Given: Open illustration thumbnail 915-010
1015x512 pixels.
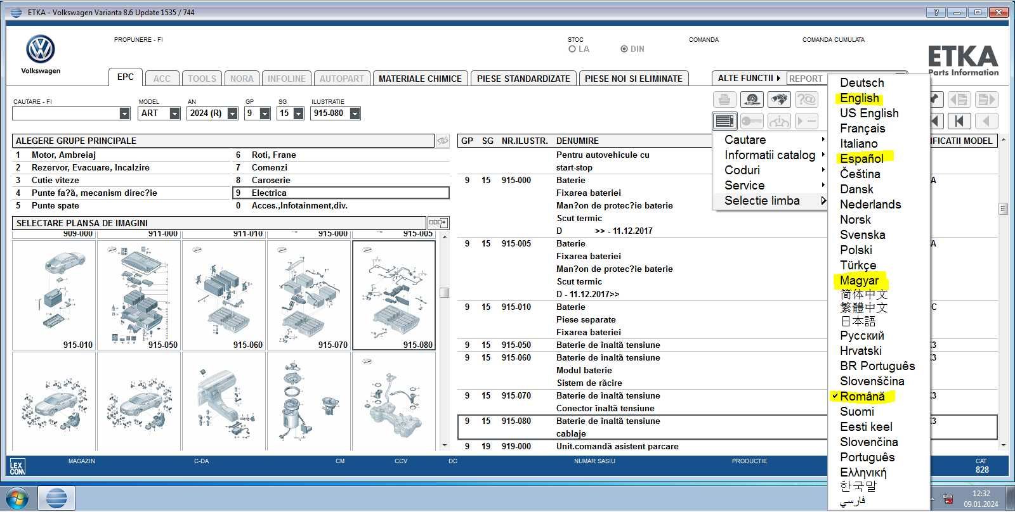Looking at the screenshot, I should tap(54, 295).
